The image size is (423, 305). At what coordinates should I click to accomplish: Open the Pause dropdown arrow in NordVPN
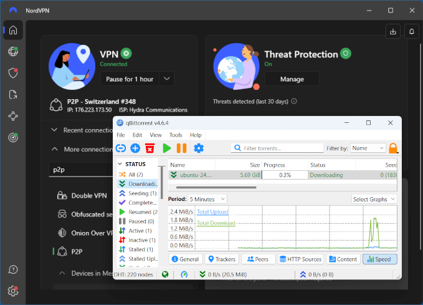click(167, 79)
